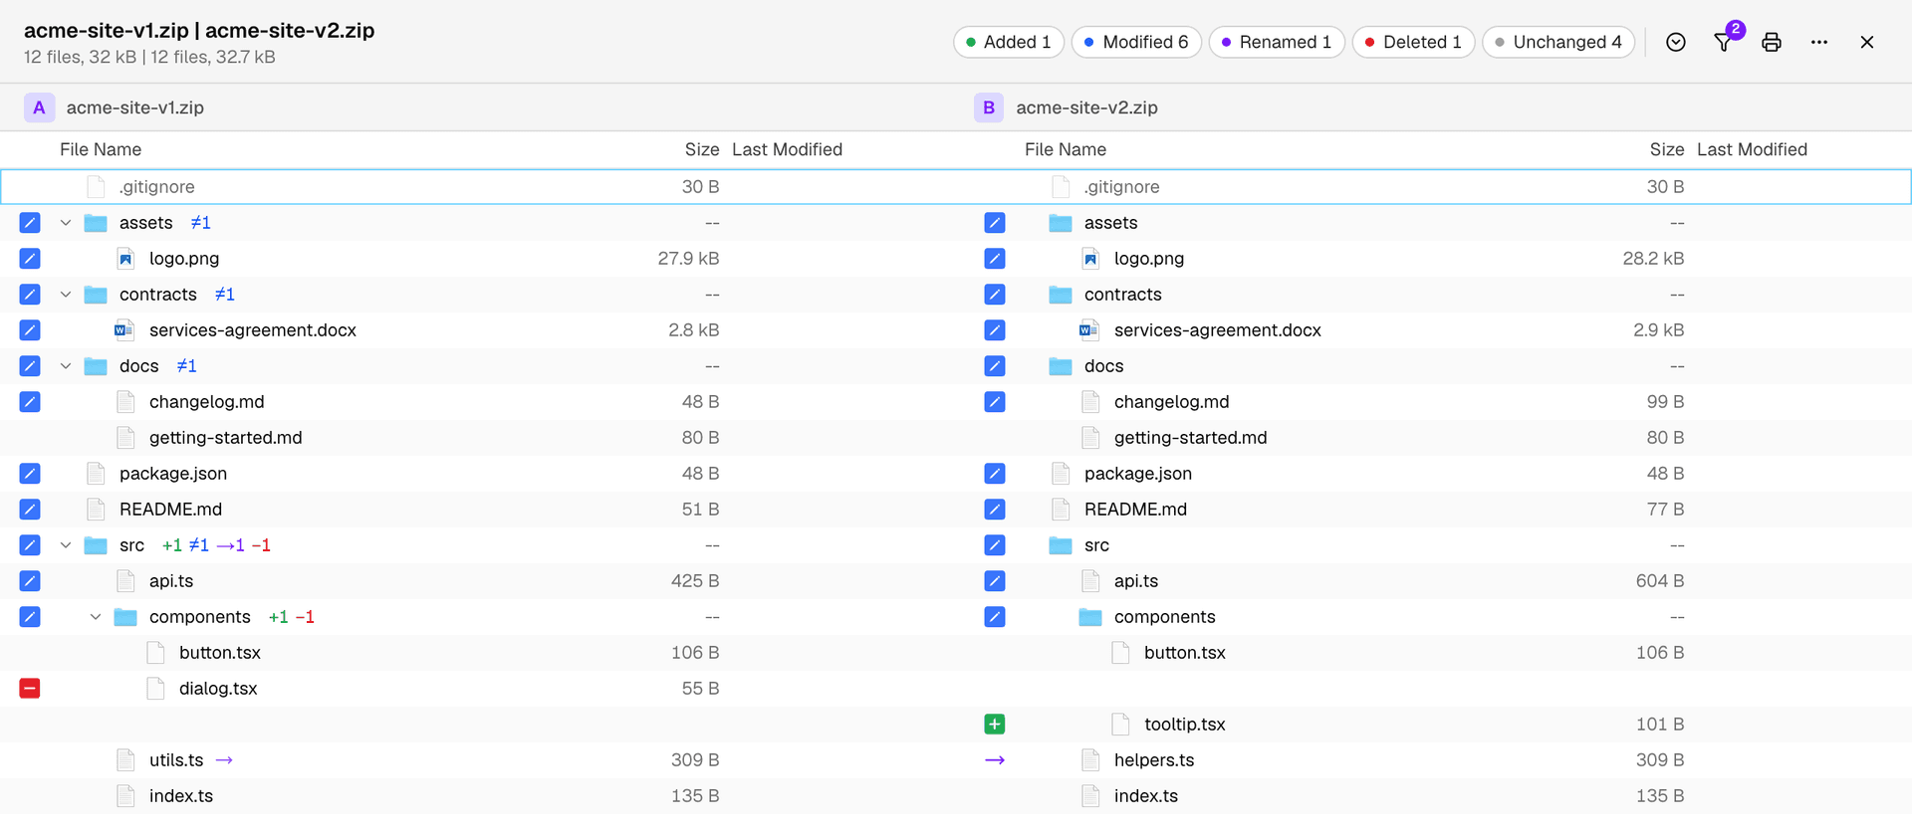Click the tooltip.tsx file icon

pos(1120,724)
